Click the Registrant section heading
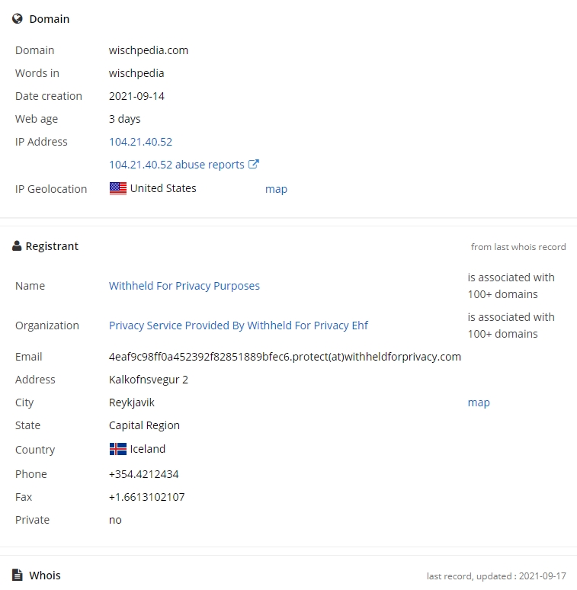Image resolution: width=577 pixels, height=590 pixels. click(x=52, y=246)
